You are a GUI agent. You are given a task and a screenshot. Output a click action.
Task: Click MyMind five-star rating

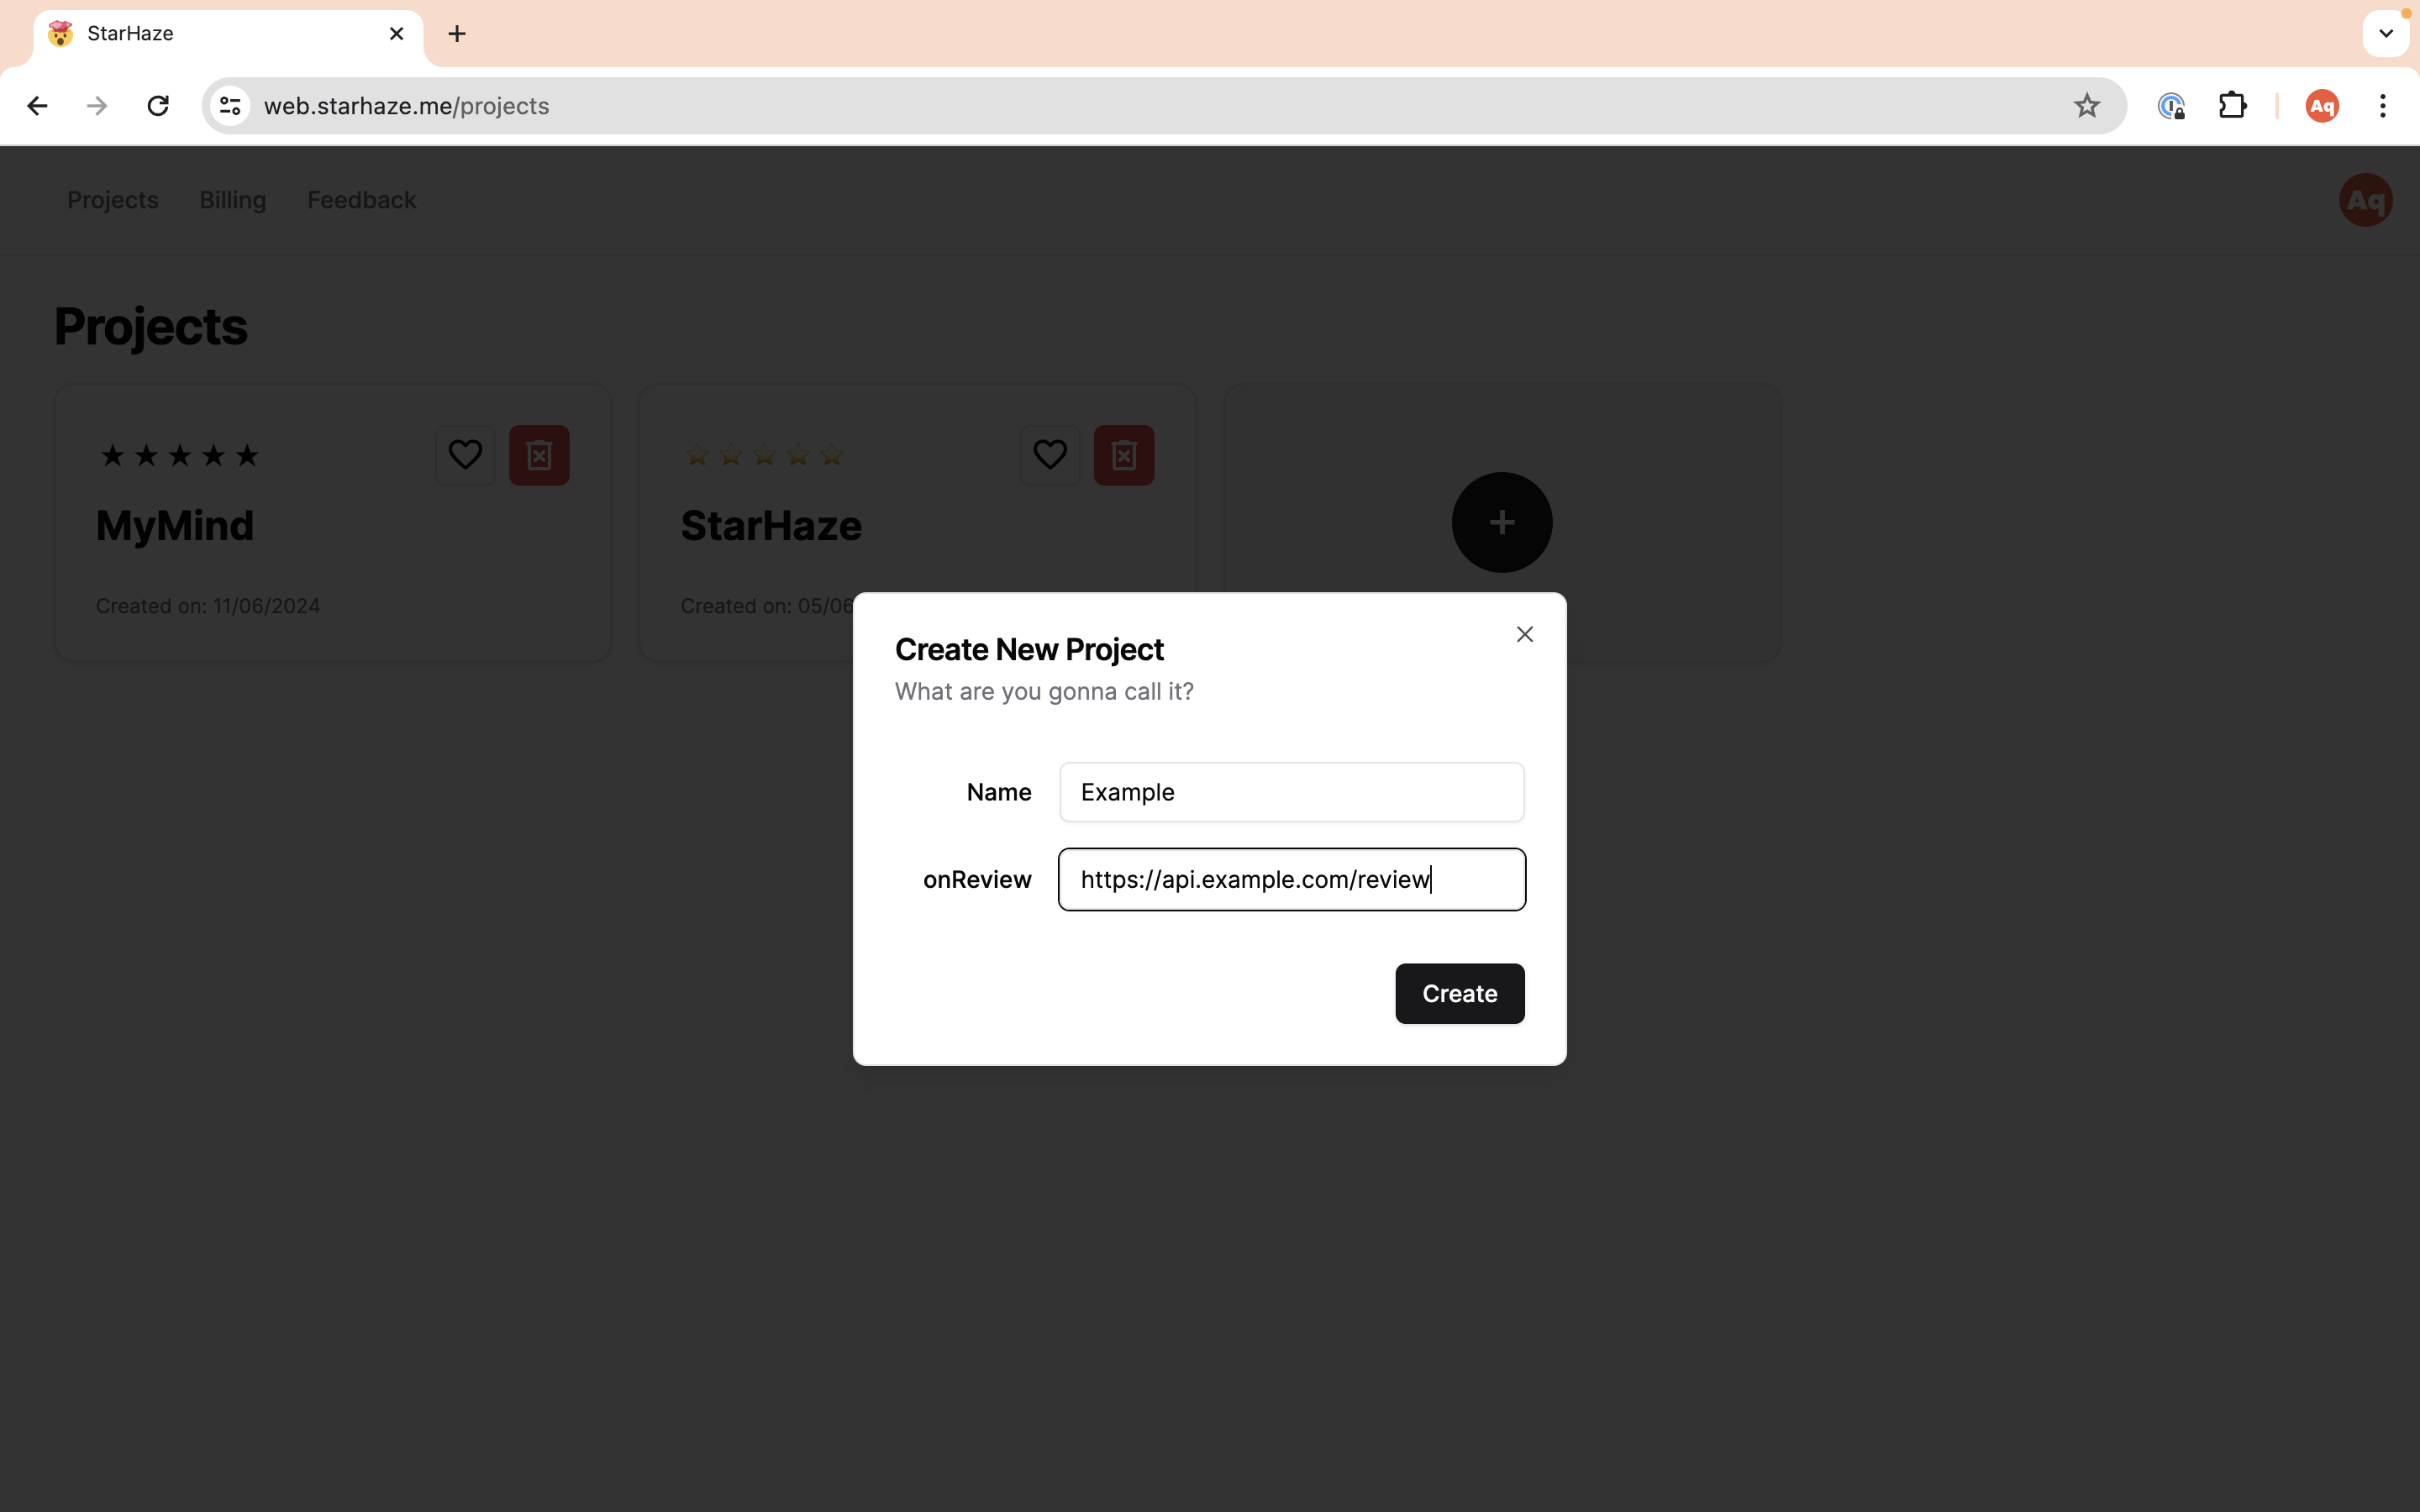tap(180, 456)
